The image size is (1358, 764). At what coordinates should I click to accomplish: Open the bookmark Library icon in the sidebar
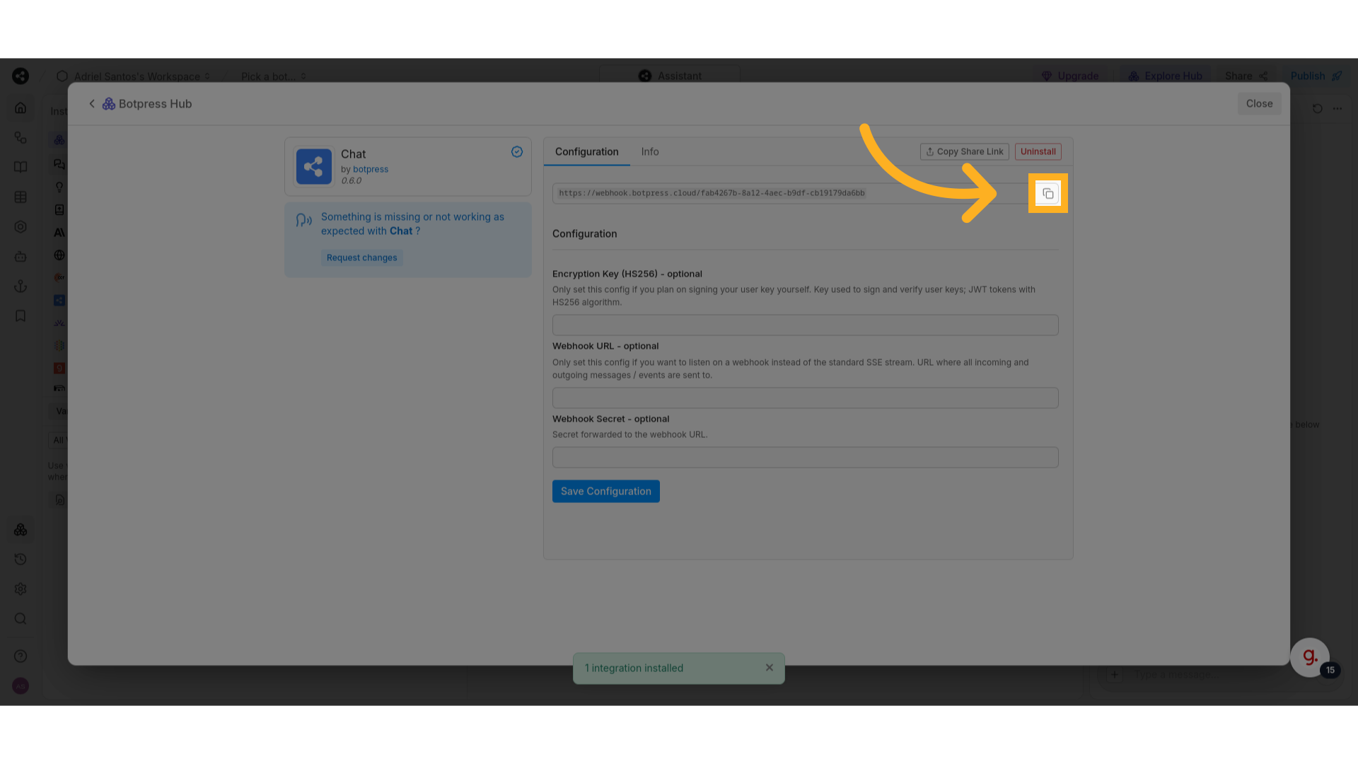click(x=21, y=316)
